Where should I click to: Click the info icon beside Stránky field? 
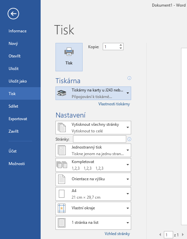[x=129, y=139]
